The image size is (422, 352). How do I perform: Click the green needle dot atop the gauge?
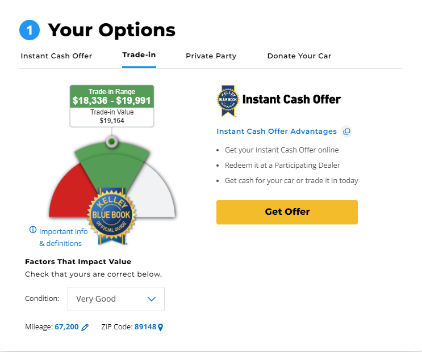112,141
